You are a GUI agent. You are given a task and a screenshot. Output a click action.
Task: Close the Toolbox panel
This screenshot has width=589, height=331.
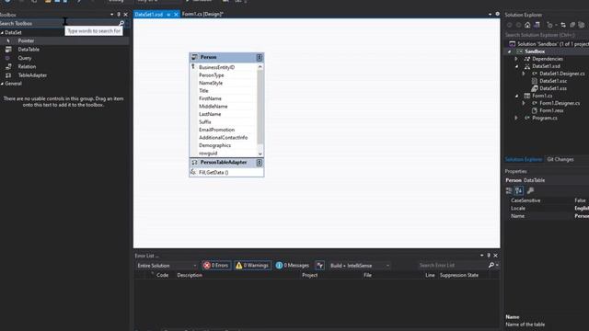pyautogui.click(x=125, y=15)
